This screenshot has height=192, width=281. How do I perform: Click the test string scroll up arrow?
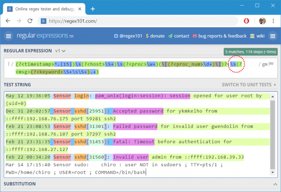click(273, 96)
